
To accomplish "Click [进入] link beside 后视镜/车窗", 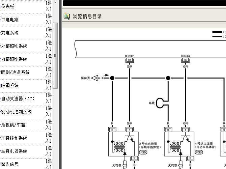I will pos(49,124).
